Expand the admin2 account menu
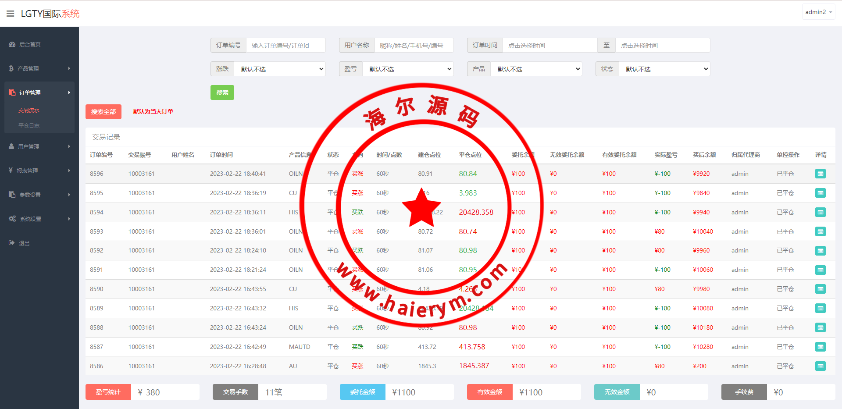 tap(818, 12)
